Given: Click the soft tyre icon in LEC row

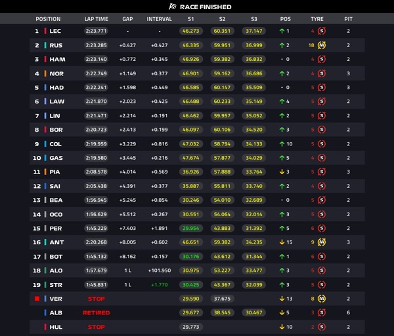Looking at the screenshot, I should point(322,31).
